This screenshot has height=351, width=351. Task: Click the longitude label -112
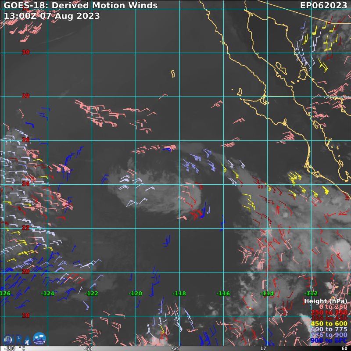click(311, 294)
